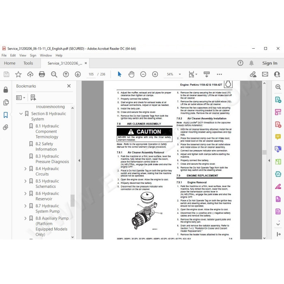
Task: Open the page thumbnails panel icon
Action: tap(6, 102)
